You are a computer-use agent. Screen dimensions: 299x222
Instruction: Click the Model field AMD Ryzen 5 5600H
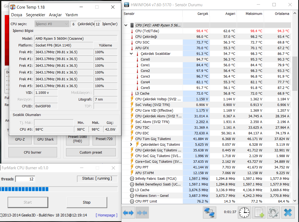point(76,38)
